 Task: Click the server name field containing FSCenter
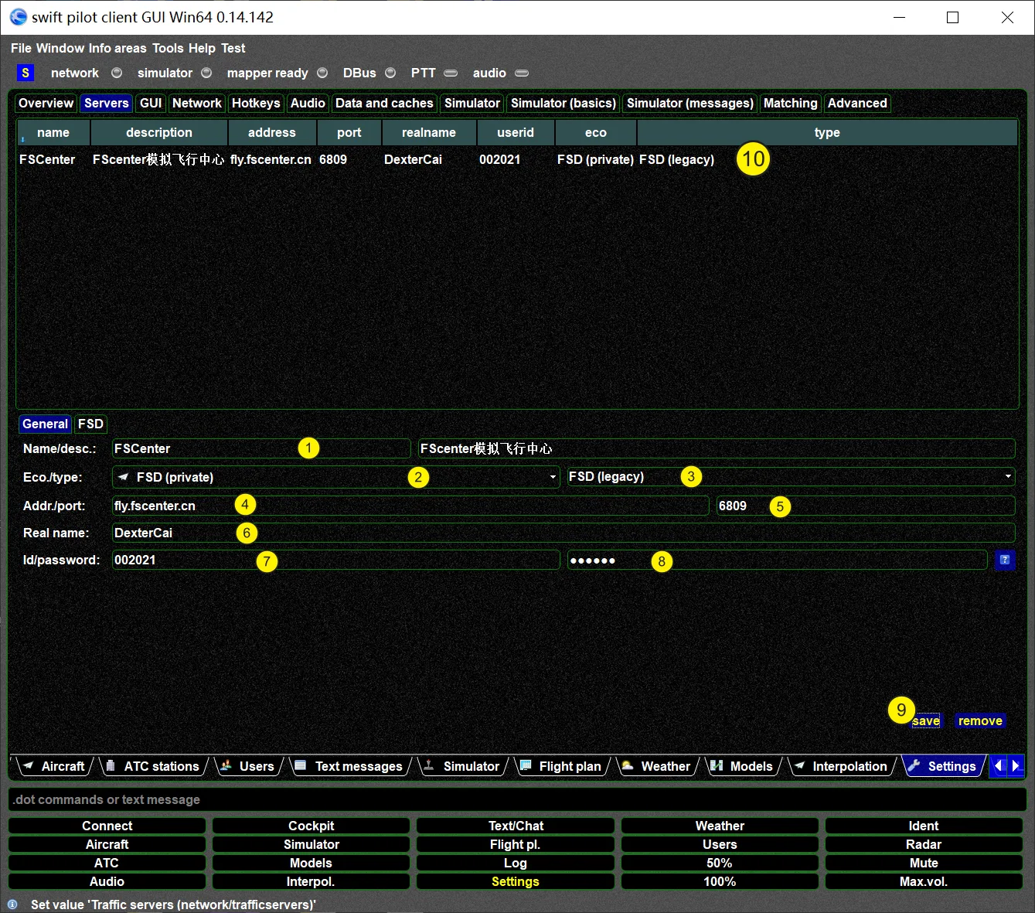(261, 448)
